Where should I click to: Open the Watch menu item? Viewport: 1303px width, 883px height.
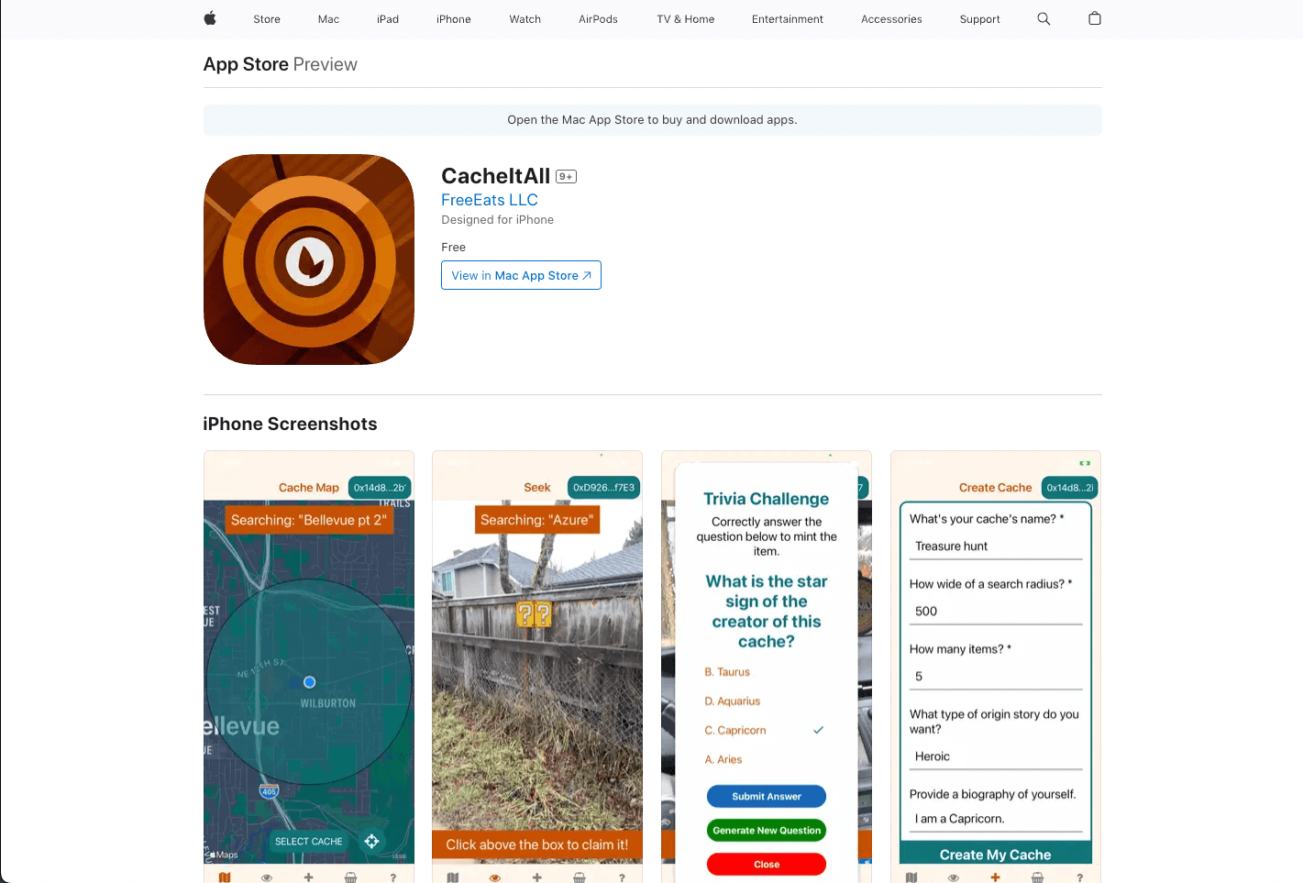coord(525,19)
